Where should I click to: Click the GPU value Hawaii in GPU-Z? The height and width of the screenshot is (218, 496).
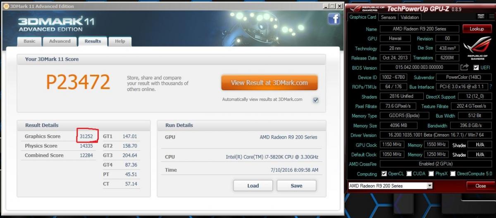click(x=395, y=38)
